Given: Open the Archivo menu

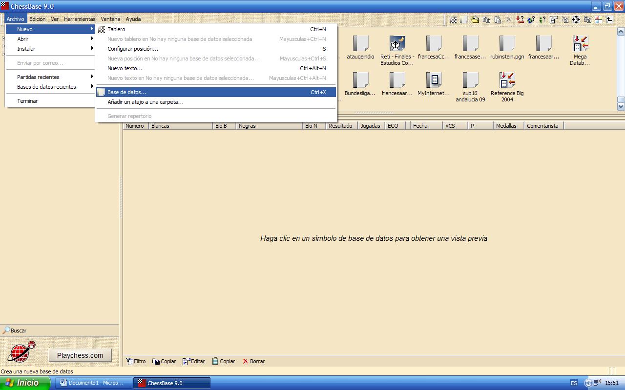Looking at the screenshot, I should click(x=15, y=19).
